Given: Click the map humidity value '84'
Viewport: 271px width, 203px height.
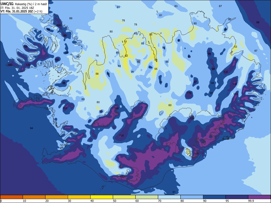Looking at the screenshot, I should 119,66.
